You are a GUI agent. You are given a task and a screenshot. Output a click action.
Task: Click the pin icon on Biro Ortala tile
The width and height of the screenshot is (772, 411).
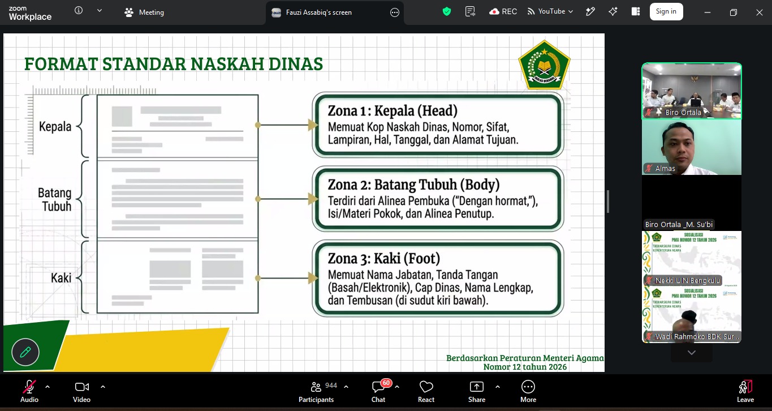click(x=659, y=113)
